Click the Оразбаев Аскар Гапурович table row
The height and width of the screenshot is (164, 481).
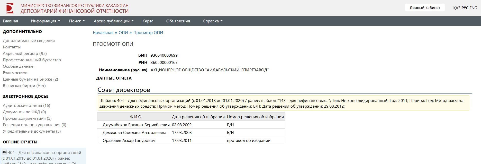point(129,141)
